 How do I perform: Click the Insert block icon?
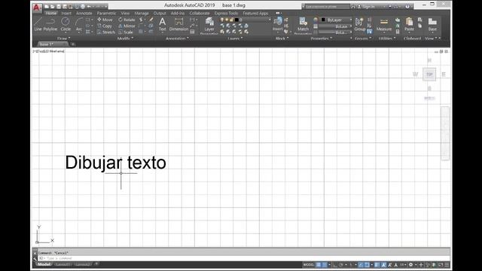[278, 24]
